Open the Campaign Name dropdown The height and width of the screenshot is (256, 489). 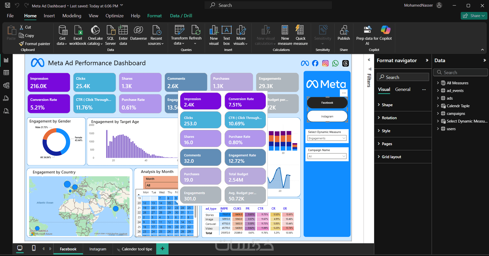pyautogui.click(x=327, y=156)
